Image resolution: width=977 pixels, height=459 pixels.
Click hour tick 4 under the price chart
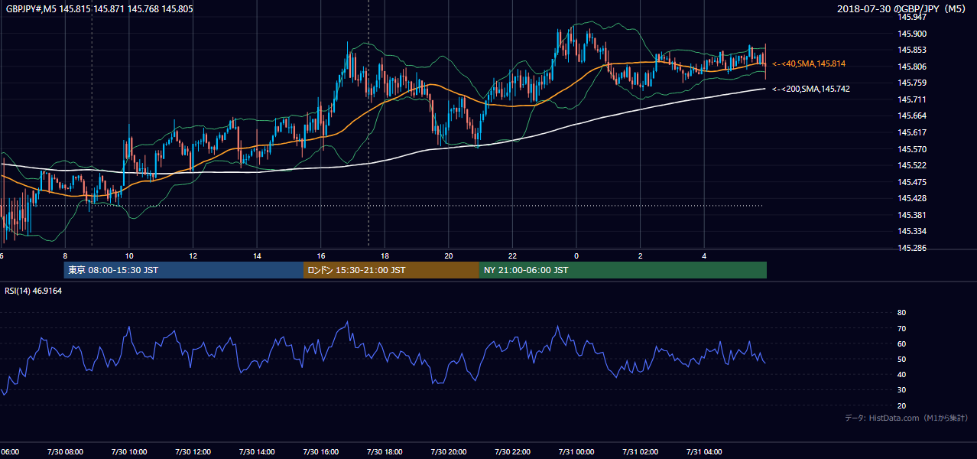coord(704,256)
